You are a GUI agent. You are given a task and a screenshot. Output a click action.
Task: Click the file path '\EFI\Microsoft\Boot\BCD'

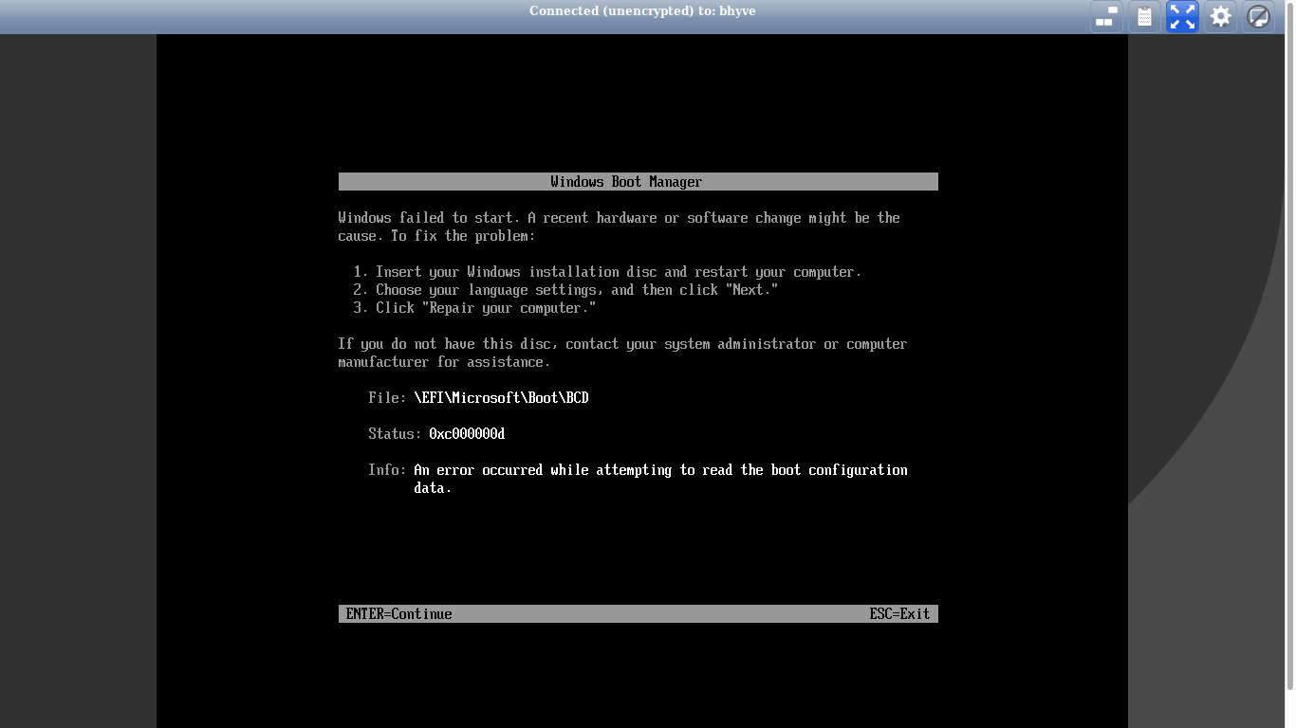pos(501,398)
